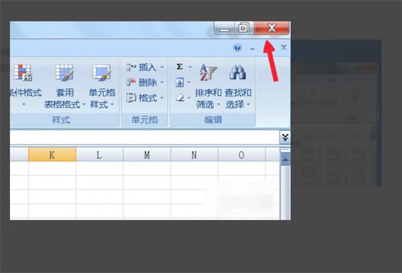Click the vertical split box above scrollbar

(x=285, y=150)
